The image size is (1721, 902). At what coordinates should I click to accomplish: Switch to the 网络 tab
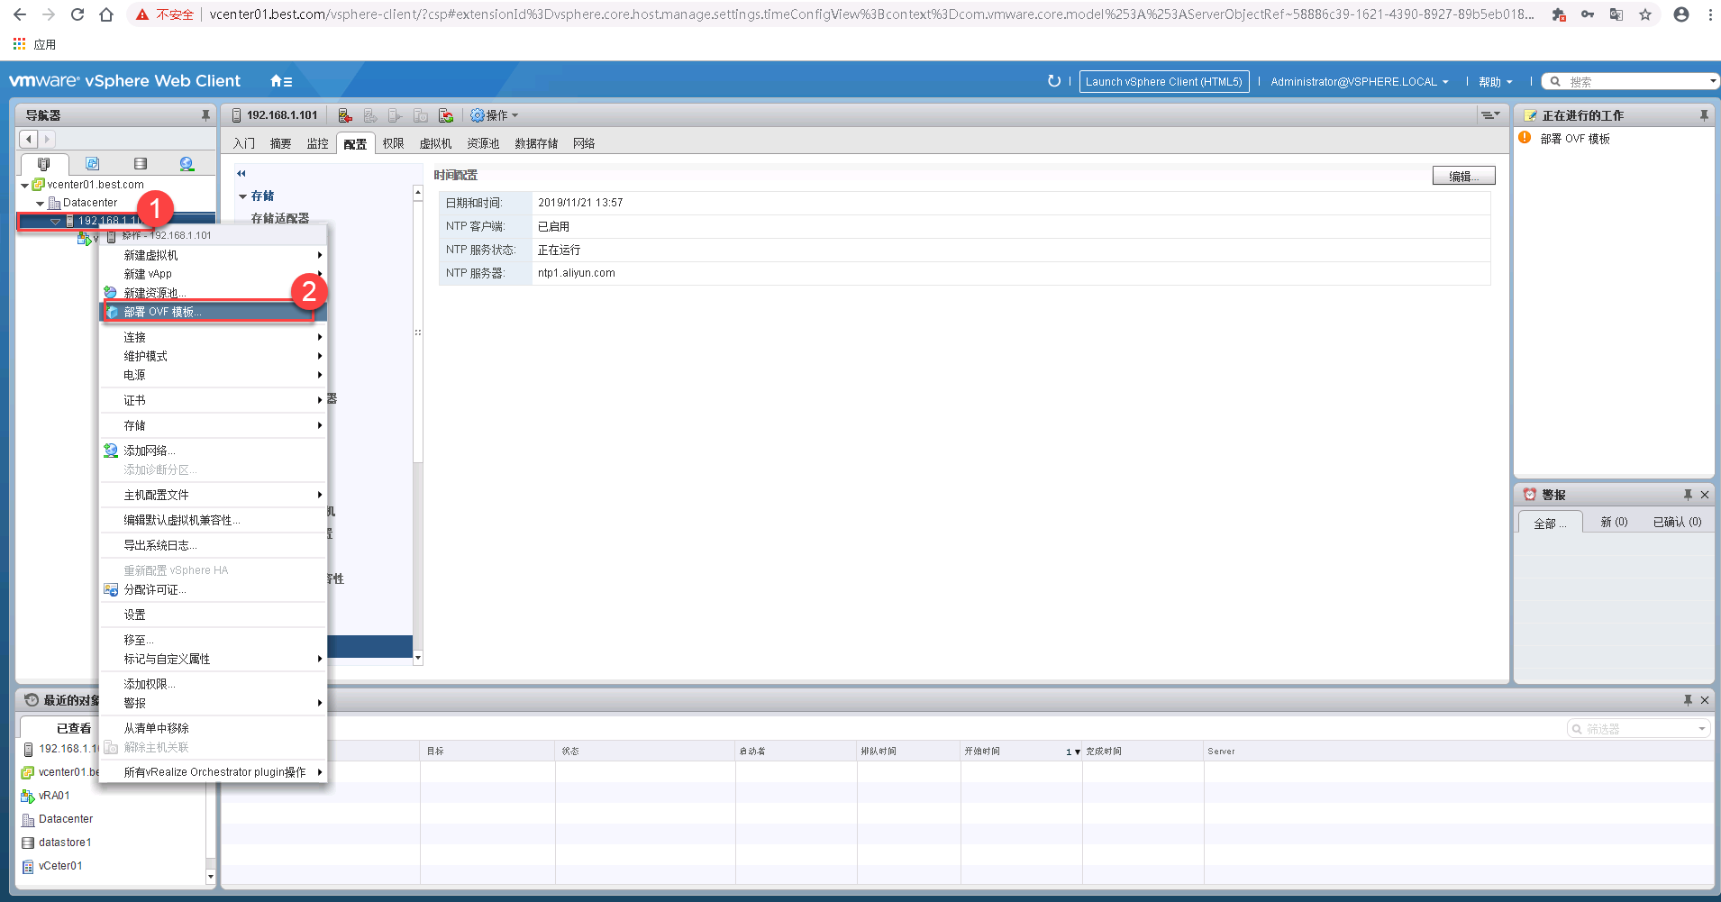(584, 143)
